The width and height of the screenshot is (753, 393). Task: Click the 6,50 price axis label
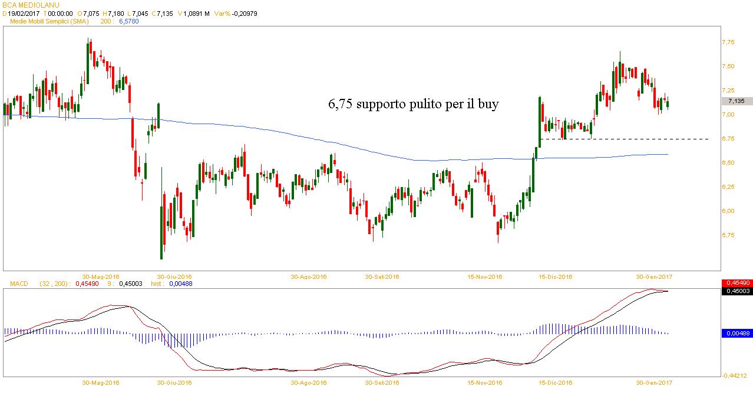coord(728,163)
